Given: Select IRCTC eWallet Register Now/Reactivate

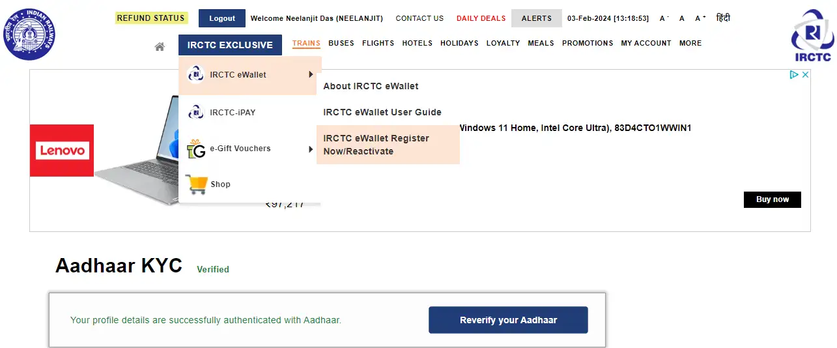Looking at the screenshot, I should 388,145.
